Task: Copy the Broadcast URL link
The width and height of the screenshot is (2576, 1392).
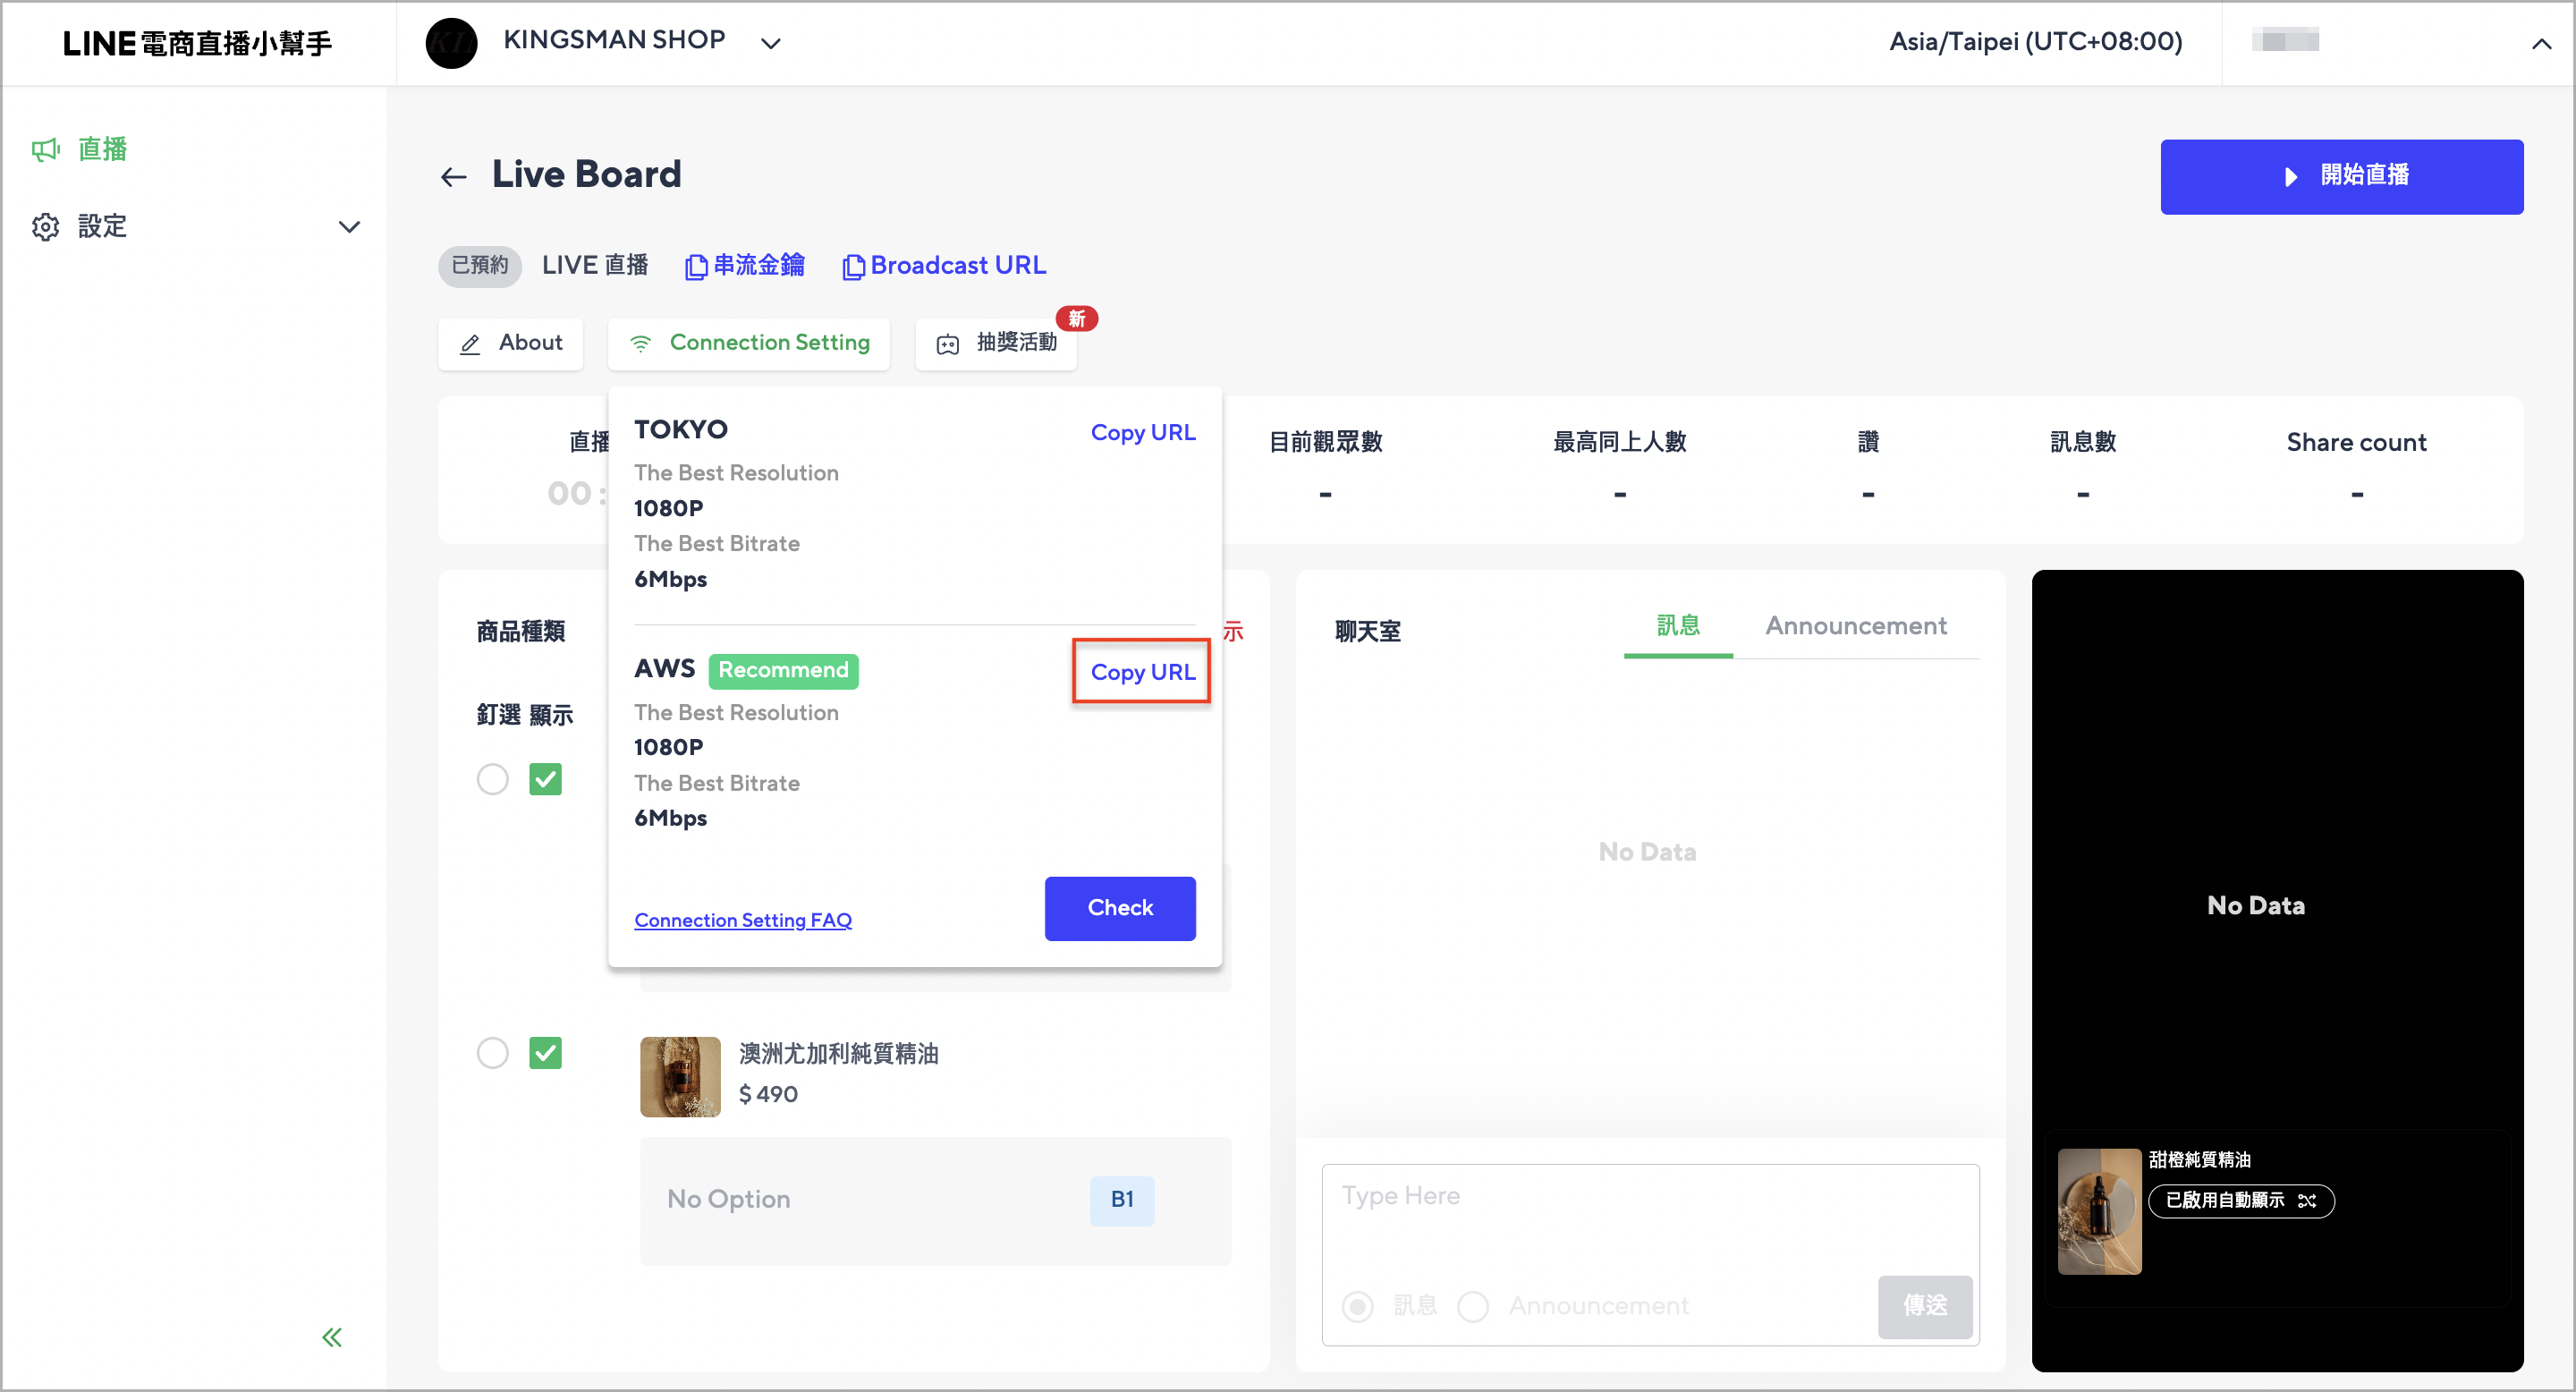Action: pos(944,265)
